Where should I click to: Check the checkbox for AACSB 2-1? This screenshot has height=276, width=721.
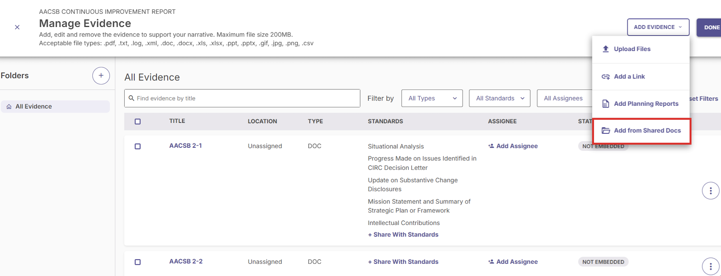coord(137,146)
